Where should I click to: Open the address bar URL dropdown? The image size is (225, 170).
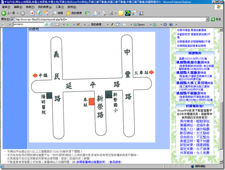click(x=207, y=19)
